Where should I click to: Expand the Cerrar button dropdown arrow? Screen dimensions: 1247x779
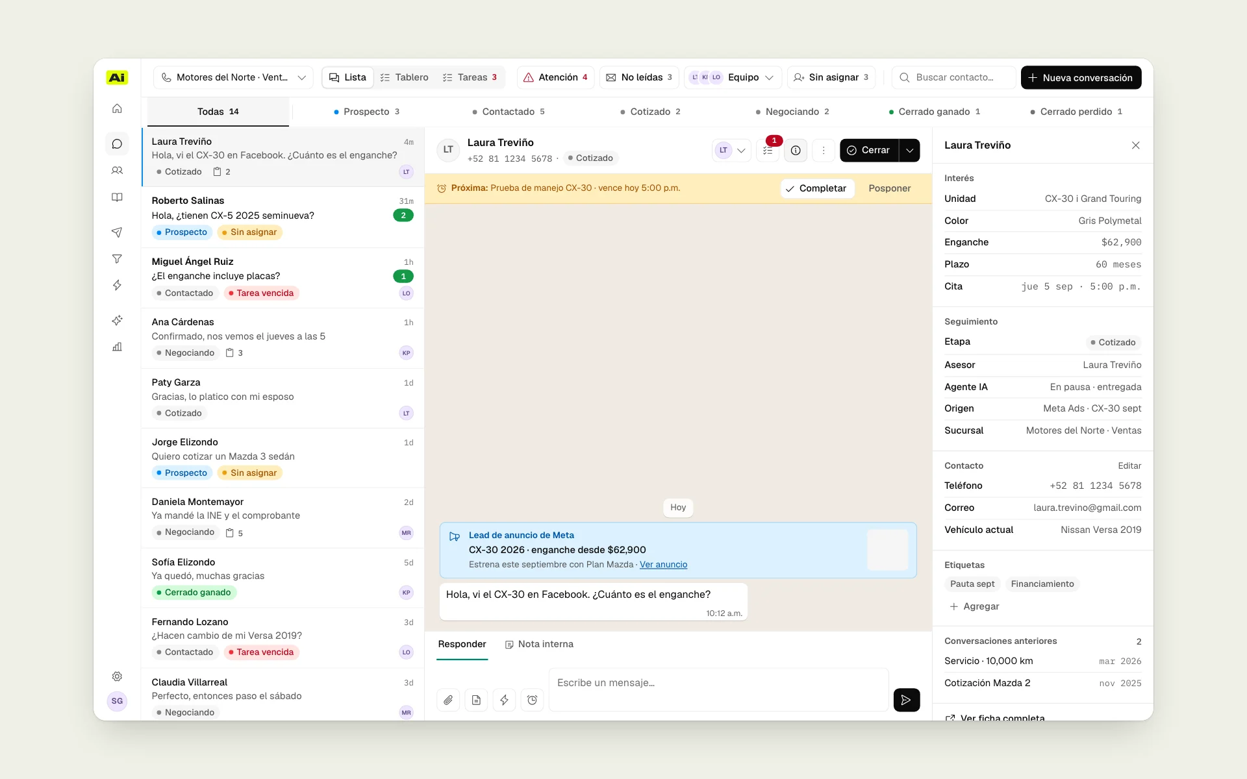tap(909, 150)
